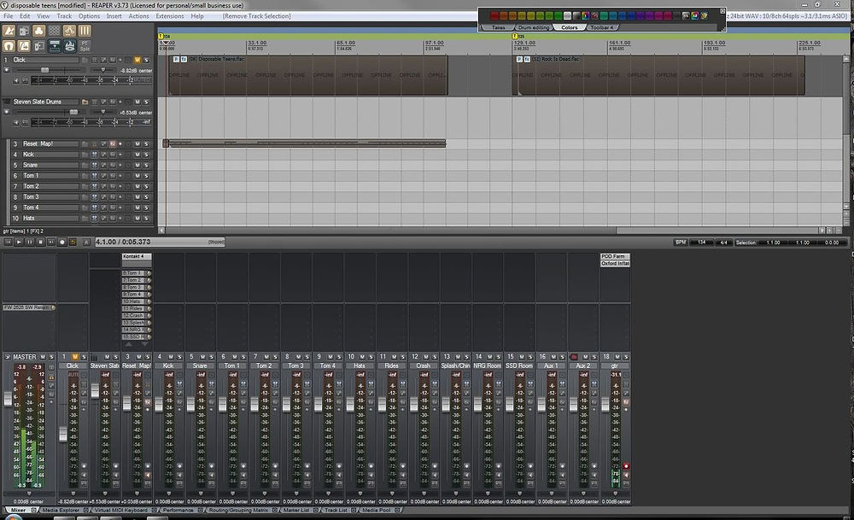Viewport: 854px width, 520px height.
Task: Solo the gtr channel 18 in mixer
Action: coord(626,357)
